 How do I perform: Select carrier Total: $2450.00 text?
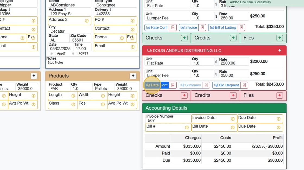(x=270, y=84)
